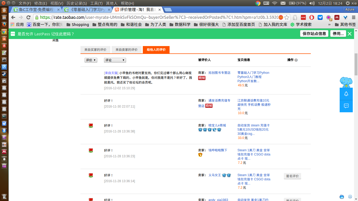Click the page vertical scrollbar

point(356,64)
